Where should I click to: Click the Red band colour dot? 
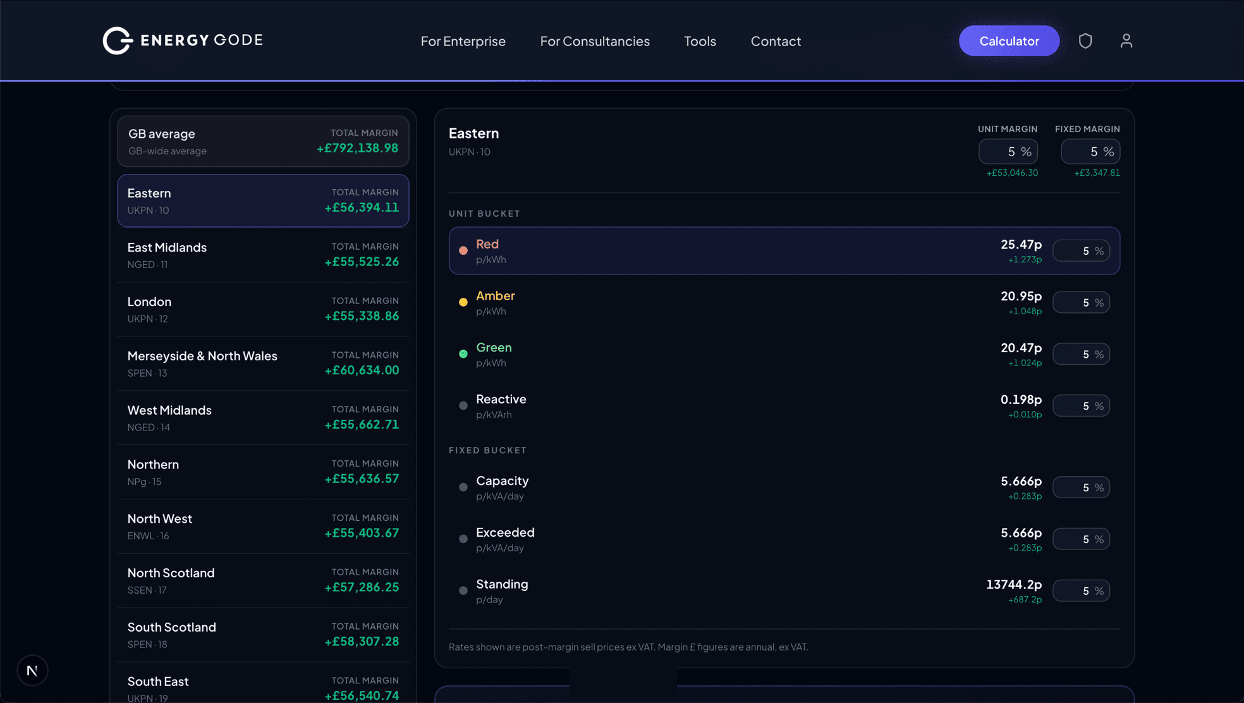click(x=463, y=251)
